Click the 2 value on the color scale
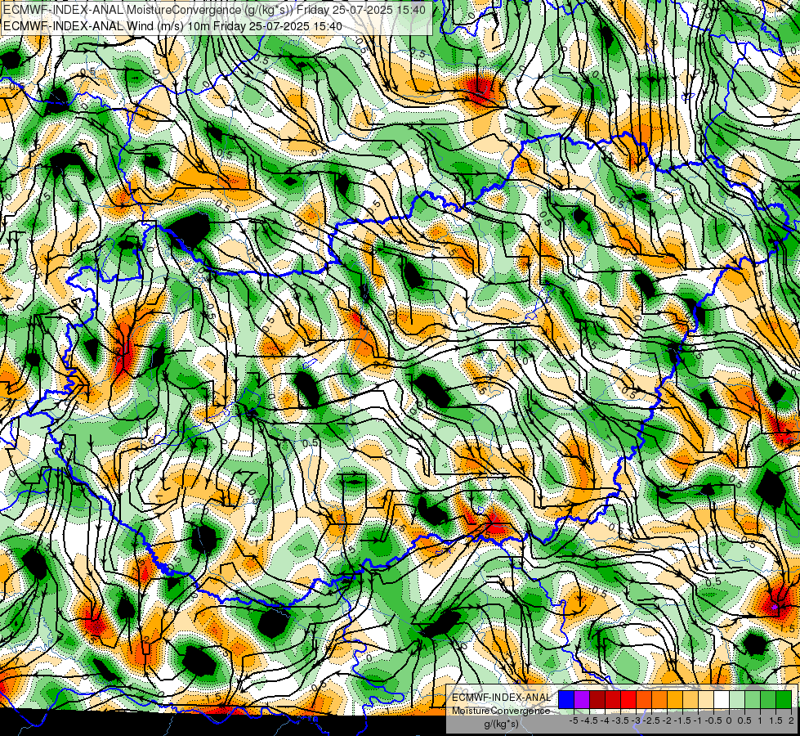Image resolution: width=800 pixels, height=736 pixels. pyautogui.click(x=791, y=720)
